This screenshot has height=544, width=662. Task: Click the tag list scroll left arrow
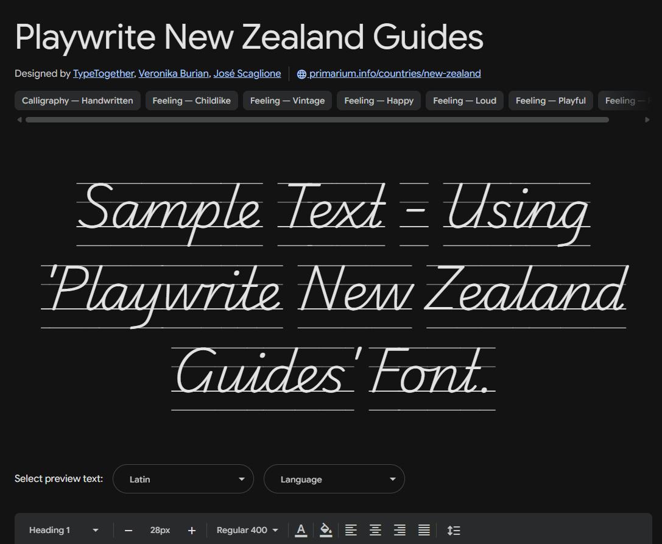(x=19, y=120)
